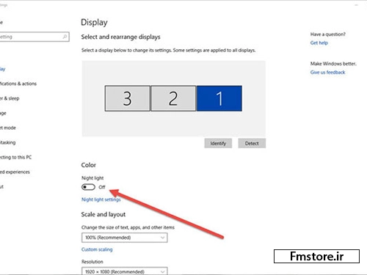Open Notifications & actions settings

coord(18,84)
